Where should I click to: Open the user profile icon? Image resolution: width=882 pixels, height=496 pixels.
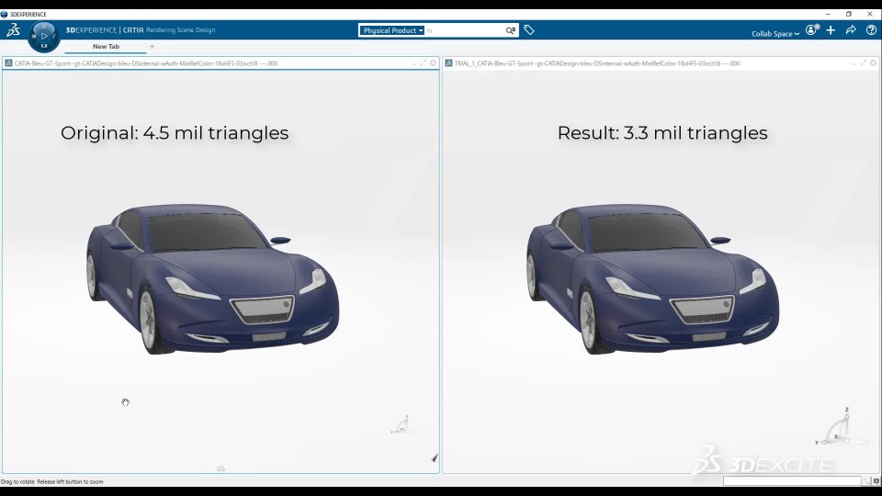811,29
